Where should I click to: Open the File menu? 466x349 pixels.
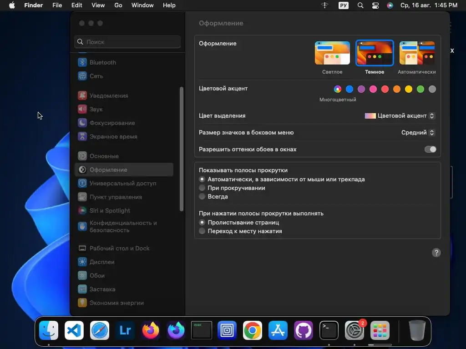point(57,5)
